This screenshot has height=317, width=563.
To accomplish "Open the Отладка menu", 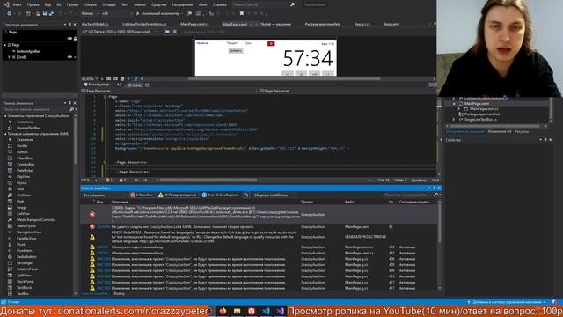I will (108, 4).
